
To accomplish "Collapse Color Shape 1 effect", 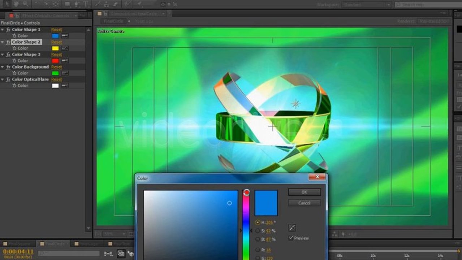I will coord(3,30).
